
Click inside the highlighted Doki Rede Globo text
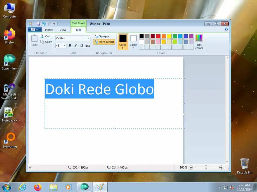[99, 89]
